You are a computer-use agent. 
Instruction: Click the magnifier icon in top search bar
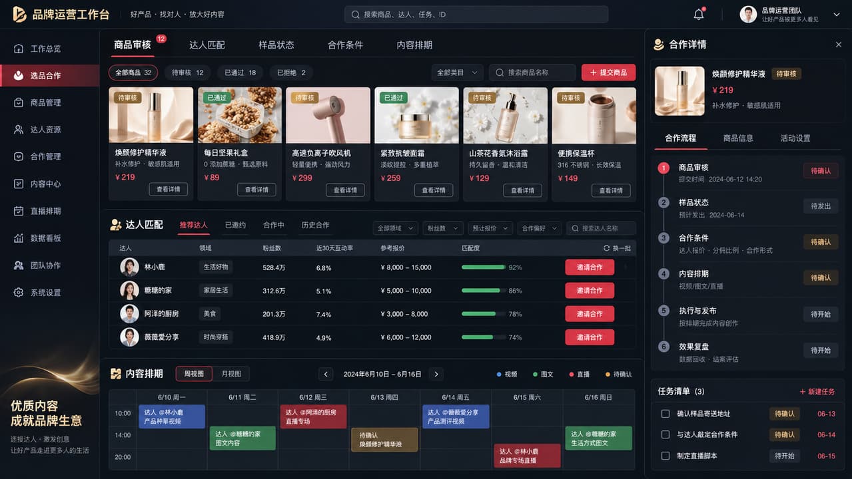pos(356,15)
